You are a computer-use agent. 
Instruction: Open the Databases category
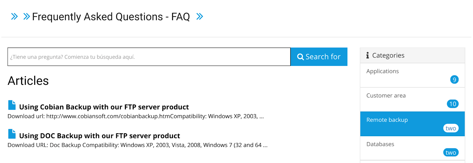coord(412,148)
